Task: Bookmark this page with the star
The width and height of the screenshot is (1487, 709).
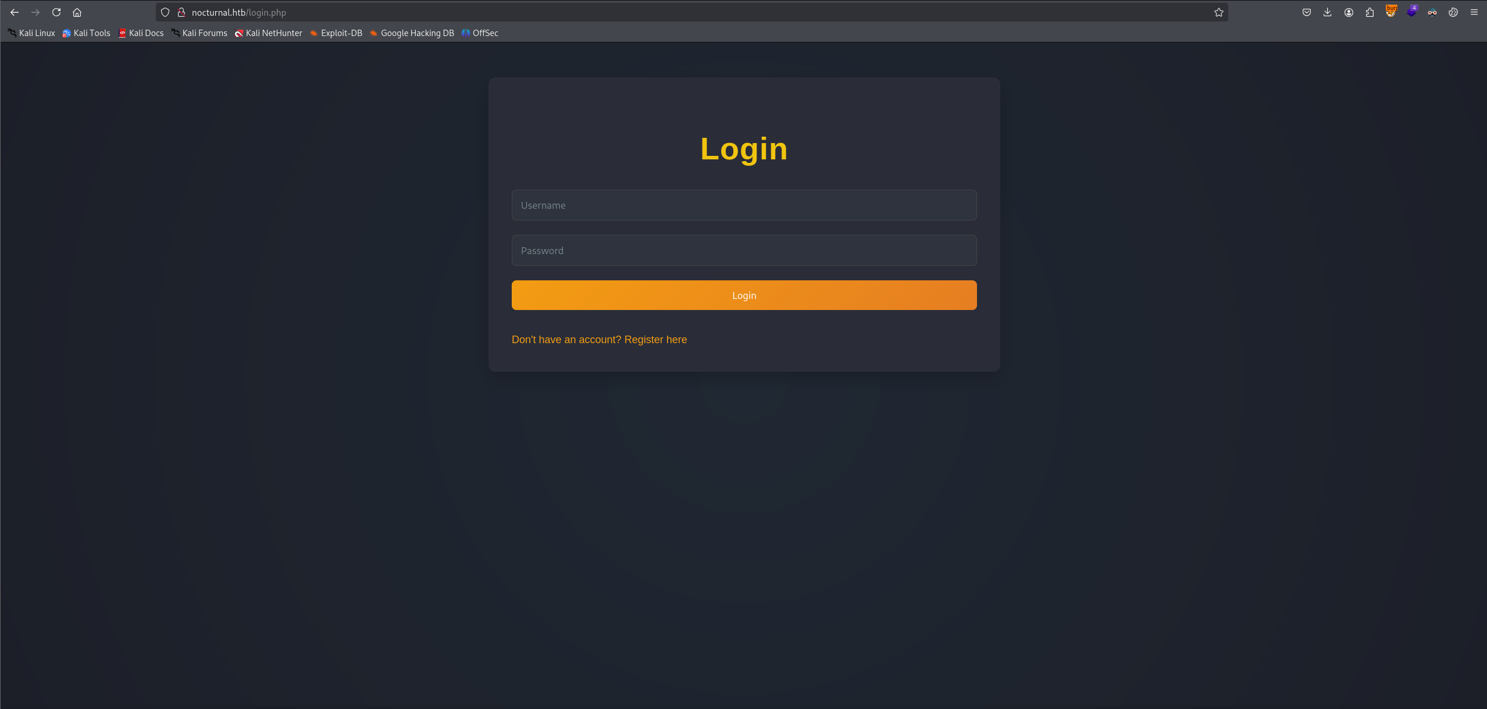Action: click(1219, 12)
